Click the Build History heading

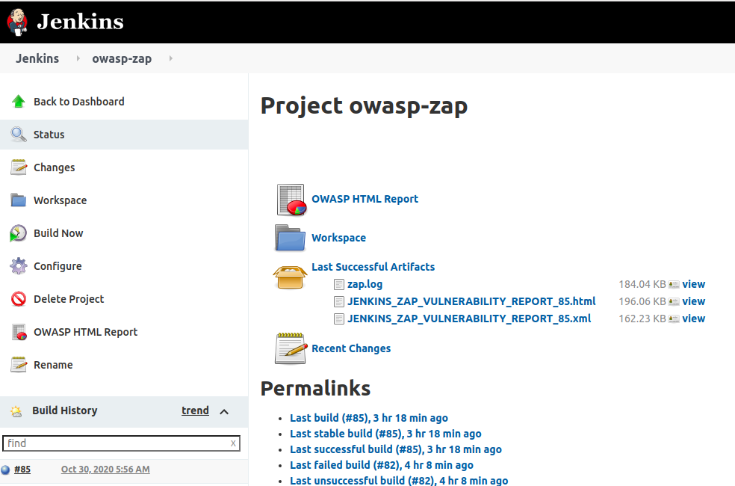(x=65, y=410)
